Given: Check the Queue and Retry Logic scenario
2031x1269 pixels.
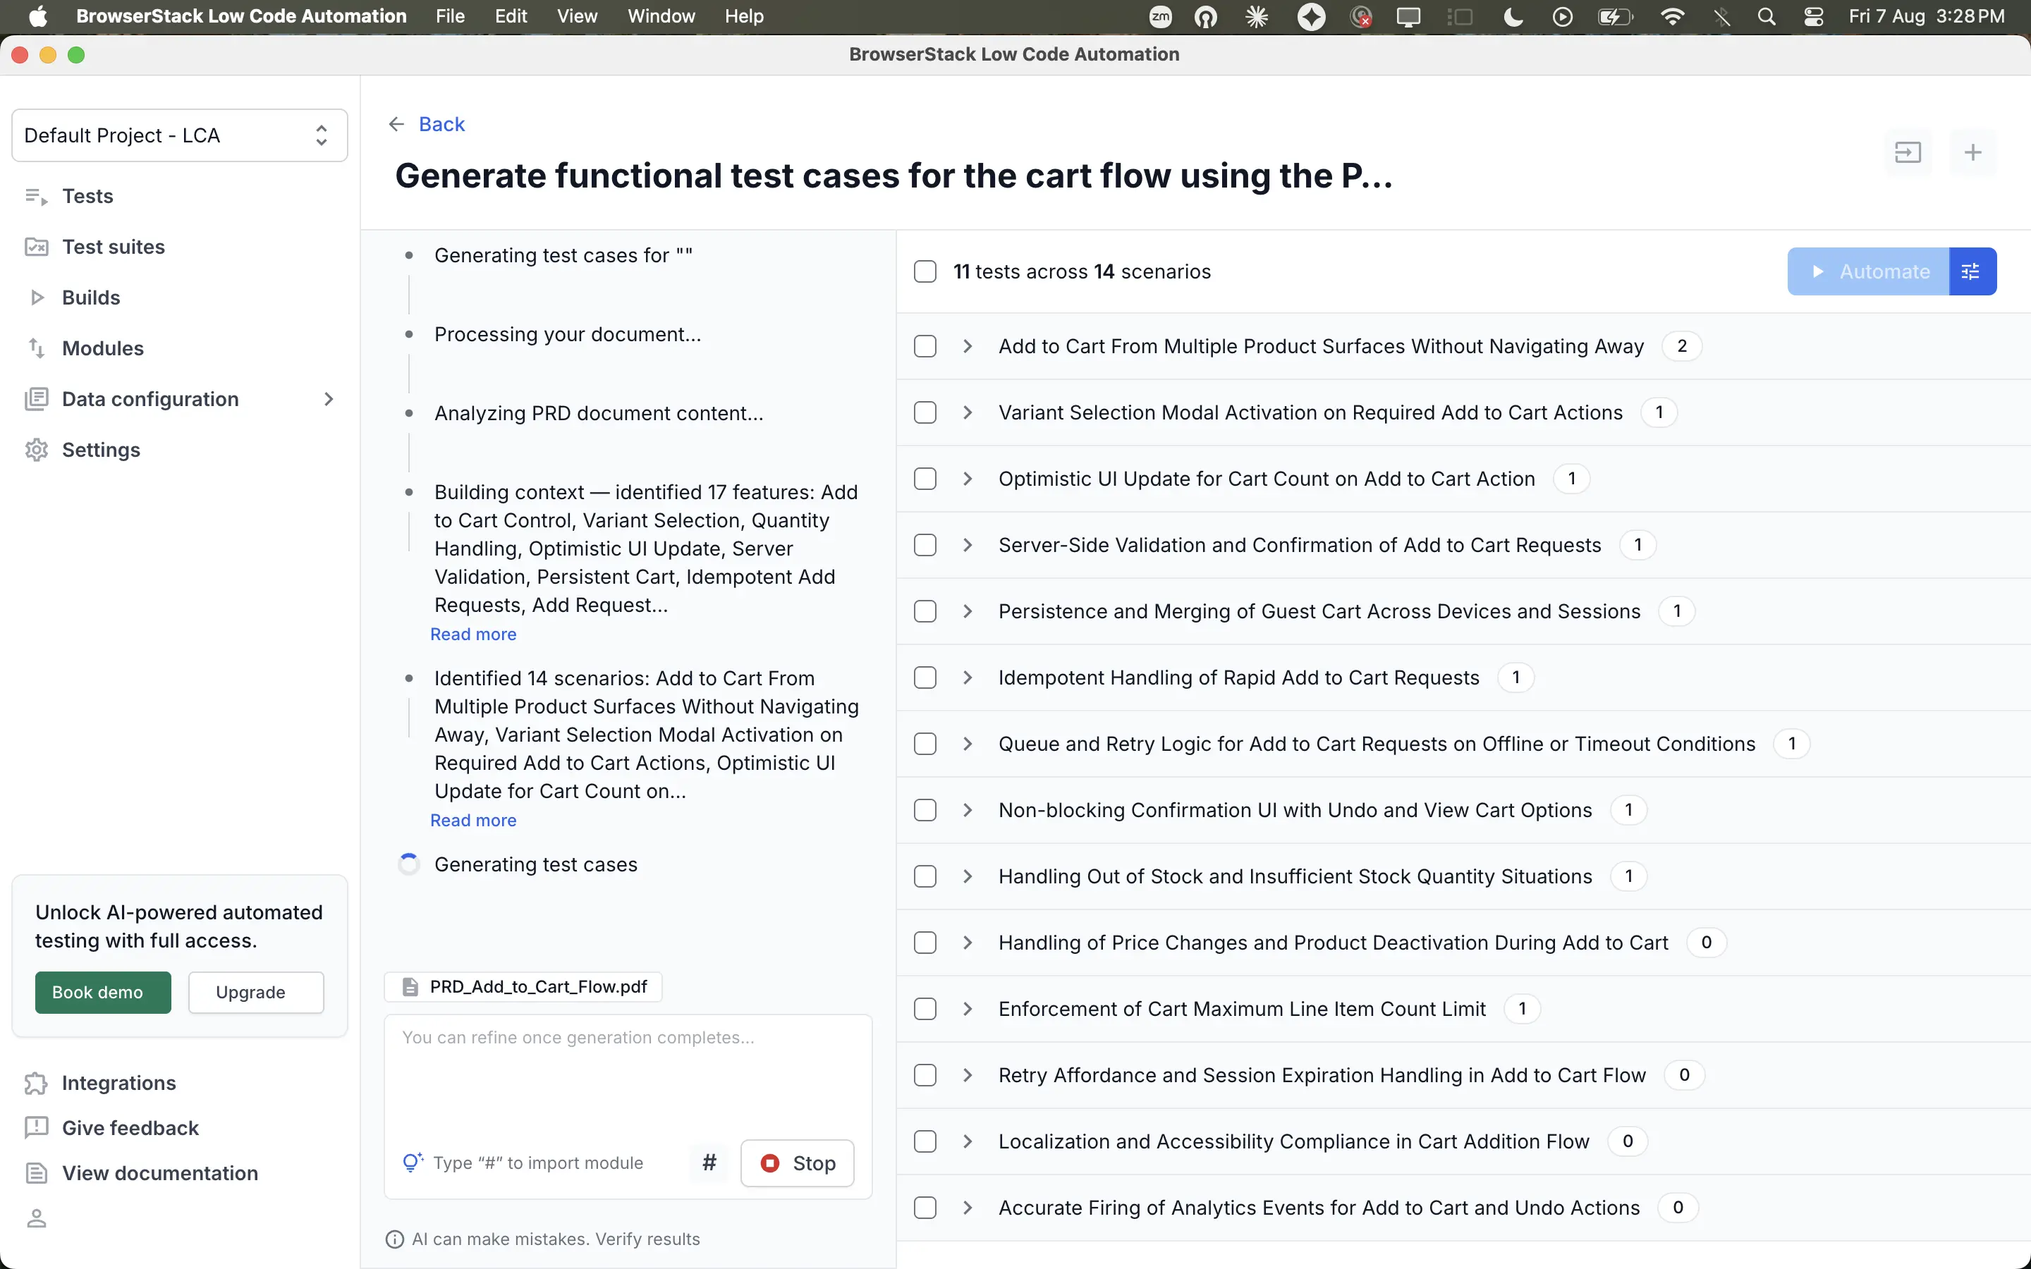Looking at the screenshot, I should [x=925, y=744].
